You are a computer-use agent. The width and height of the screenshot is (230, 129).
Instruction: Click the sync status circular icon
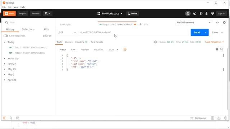[188, 14]
